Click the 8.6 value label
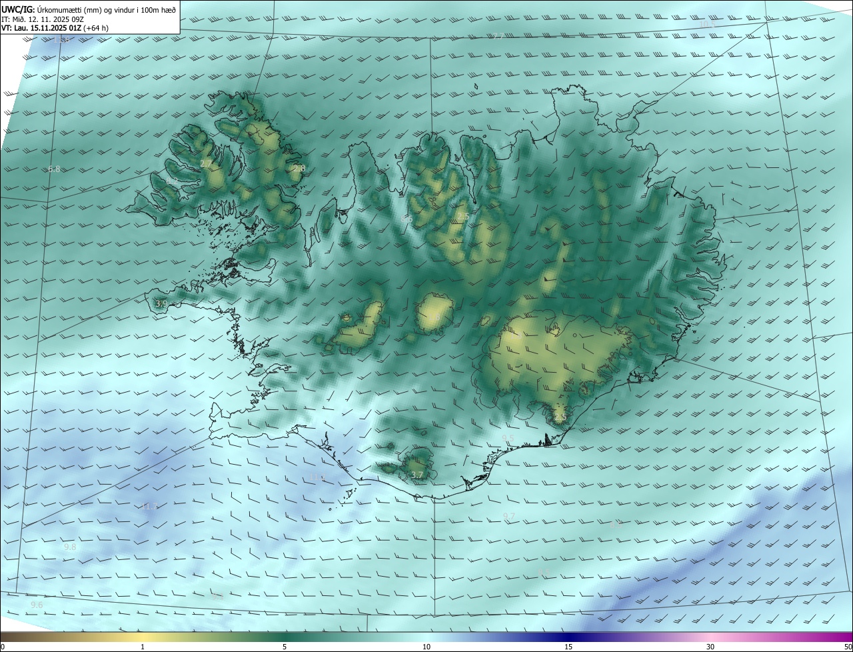The height and width of the screenshot is (652, 853). [x=406, y=218]
